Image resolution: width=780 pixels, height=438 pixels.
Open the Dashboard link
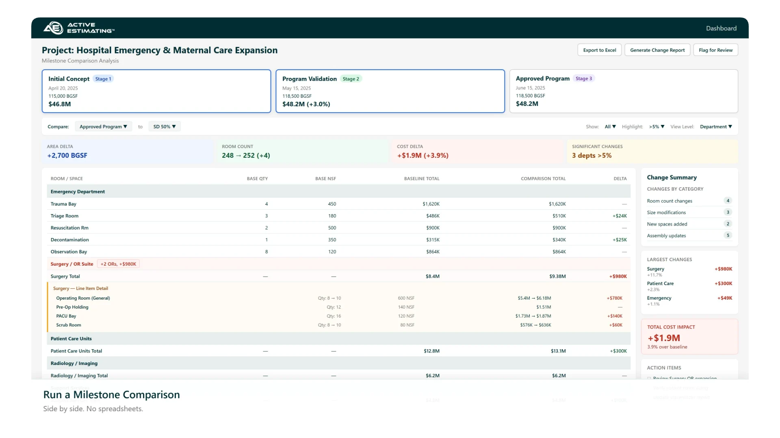tap(721, 28)
